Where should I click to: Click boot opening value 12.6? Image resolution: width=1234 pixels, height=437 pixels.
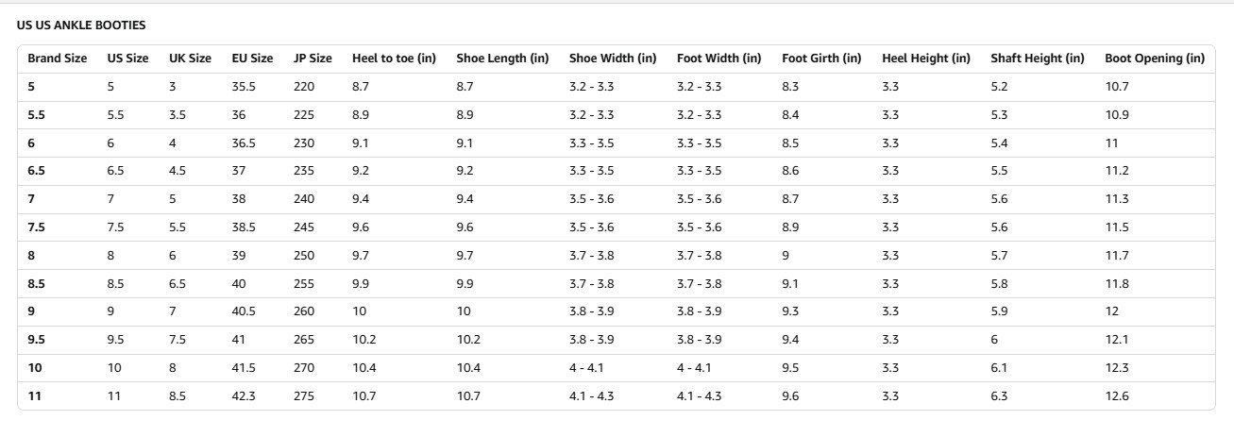1117,396
